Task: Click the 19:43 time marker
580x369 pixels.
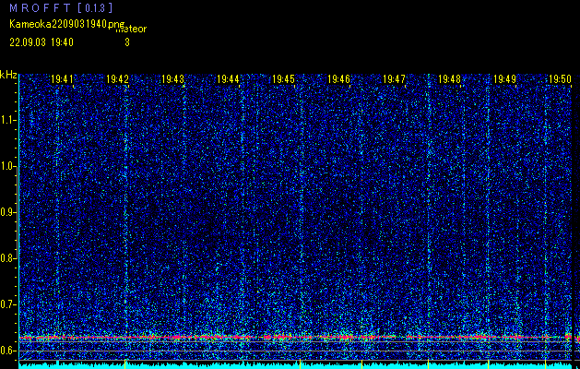Action: click(x=172, y=79)
